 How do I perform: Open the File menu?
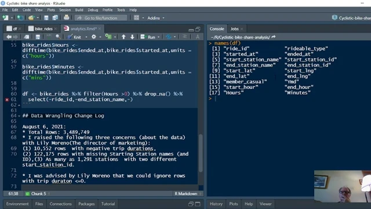pyautogui.click(x=5, y=10)
